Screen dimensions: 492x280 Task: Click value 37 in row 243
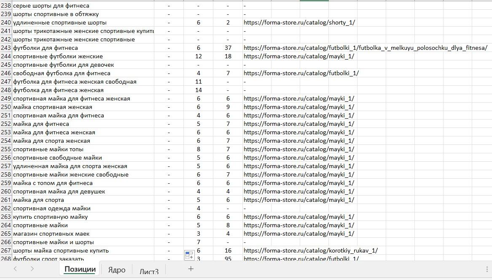[228, 48]
